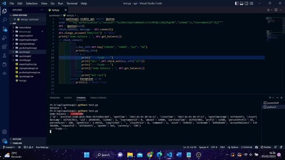Select the expertoption.zip file
This screenshot has width=285, height=160.
[28, 64]
